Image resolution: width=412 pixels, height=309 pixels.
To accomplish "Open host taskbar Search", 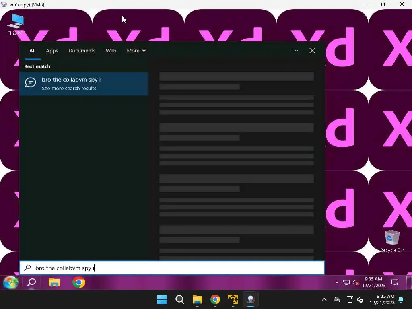I will (180, 299).
